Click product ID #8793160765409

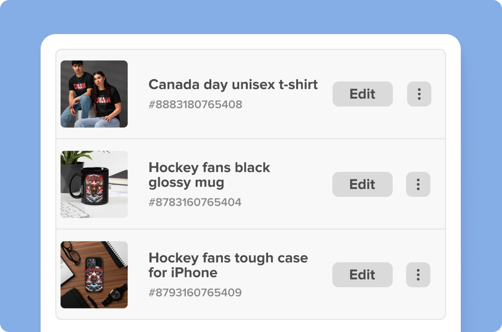195,293
